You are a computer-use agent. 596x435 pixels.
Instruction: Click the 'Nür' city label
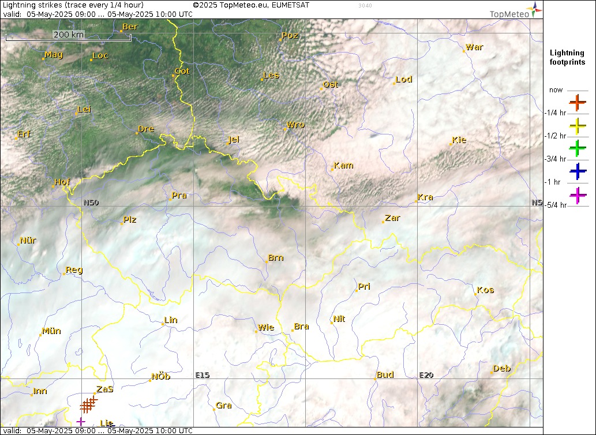[28, 241]
